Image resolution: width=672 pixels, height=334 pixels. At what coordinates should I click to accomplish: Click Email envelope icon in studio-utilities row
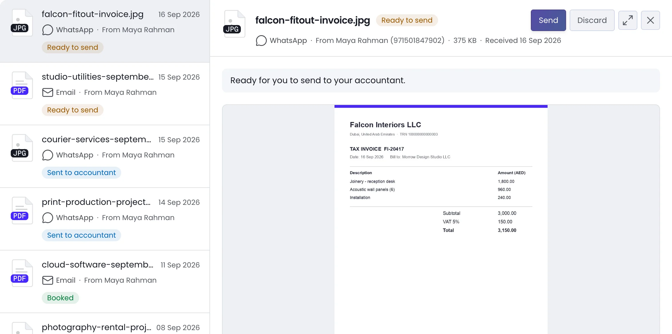click(x=47, y=92)
